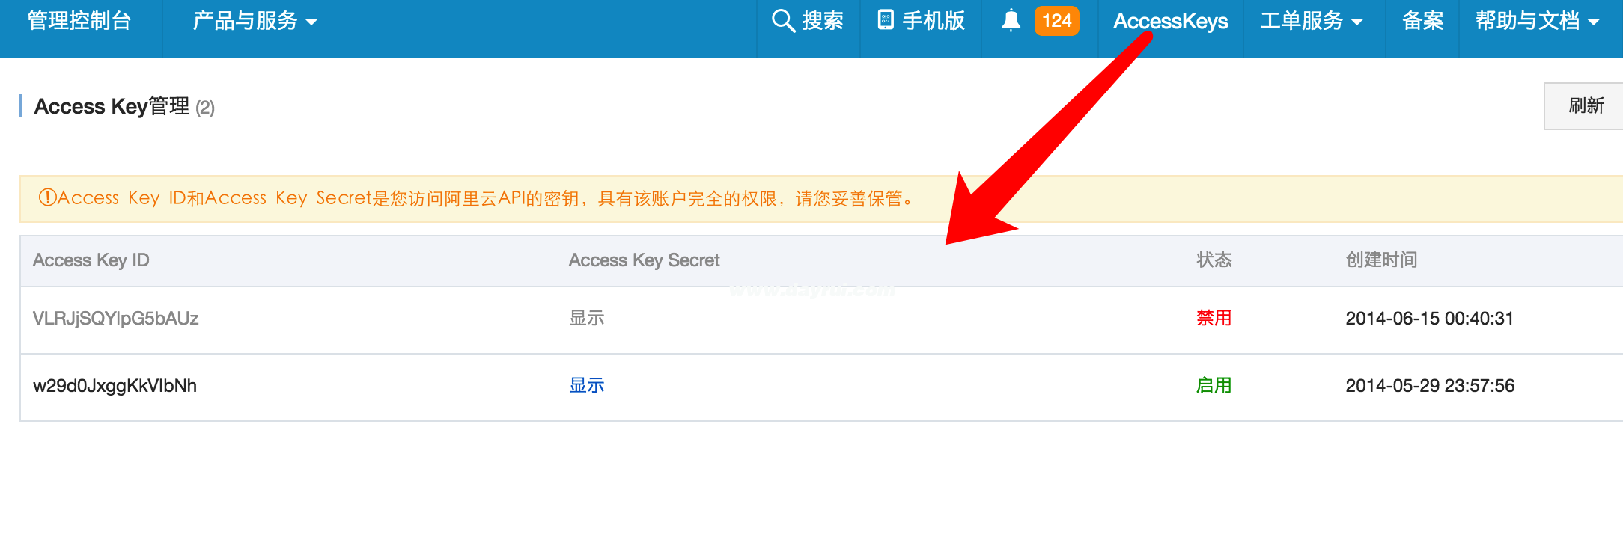Show secret for key w29d0JxggKkVIbNh
The image size is (1623, 552).
[x=587, y=385]
